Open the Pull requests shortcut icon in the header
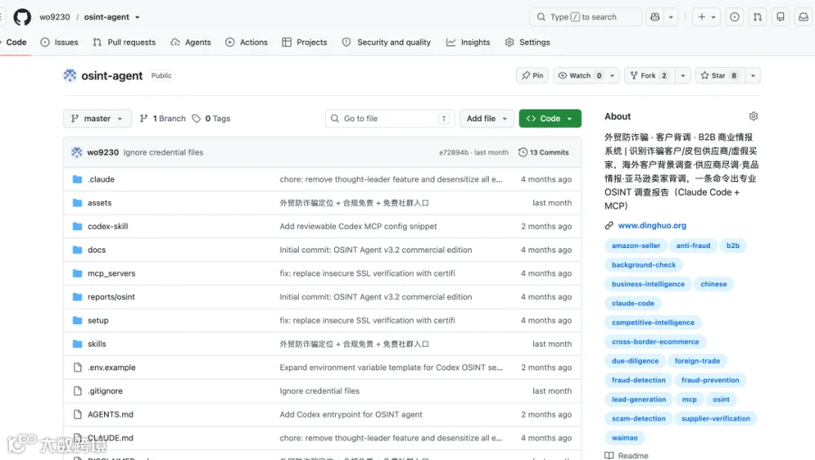This screenshot has height=460, width=815. [757, 17]
